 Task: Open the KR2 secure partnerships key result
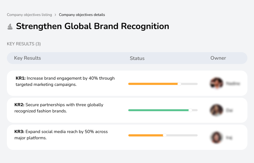tap(59, 108)
